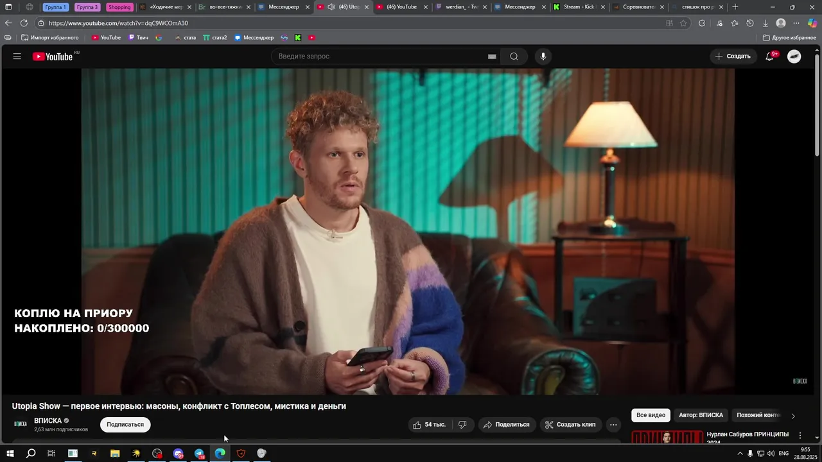Click the Подписаться subscribe button

(125, 425)
